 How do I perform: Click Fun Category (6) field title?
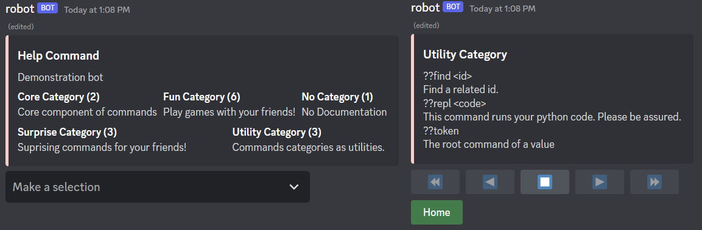click(202, 97)
